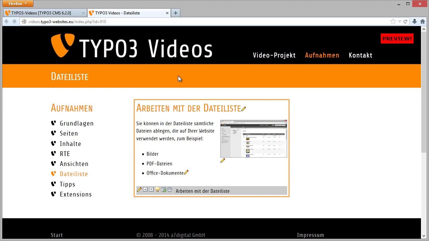Click the edit pencil in the content toolbar
429x241 pixels.
tap(139, 189)
